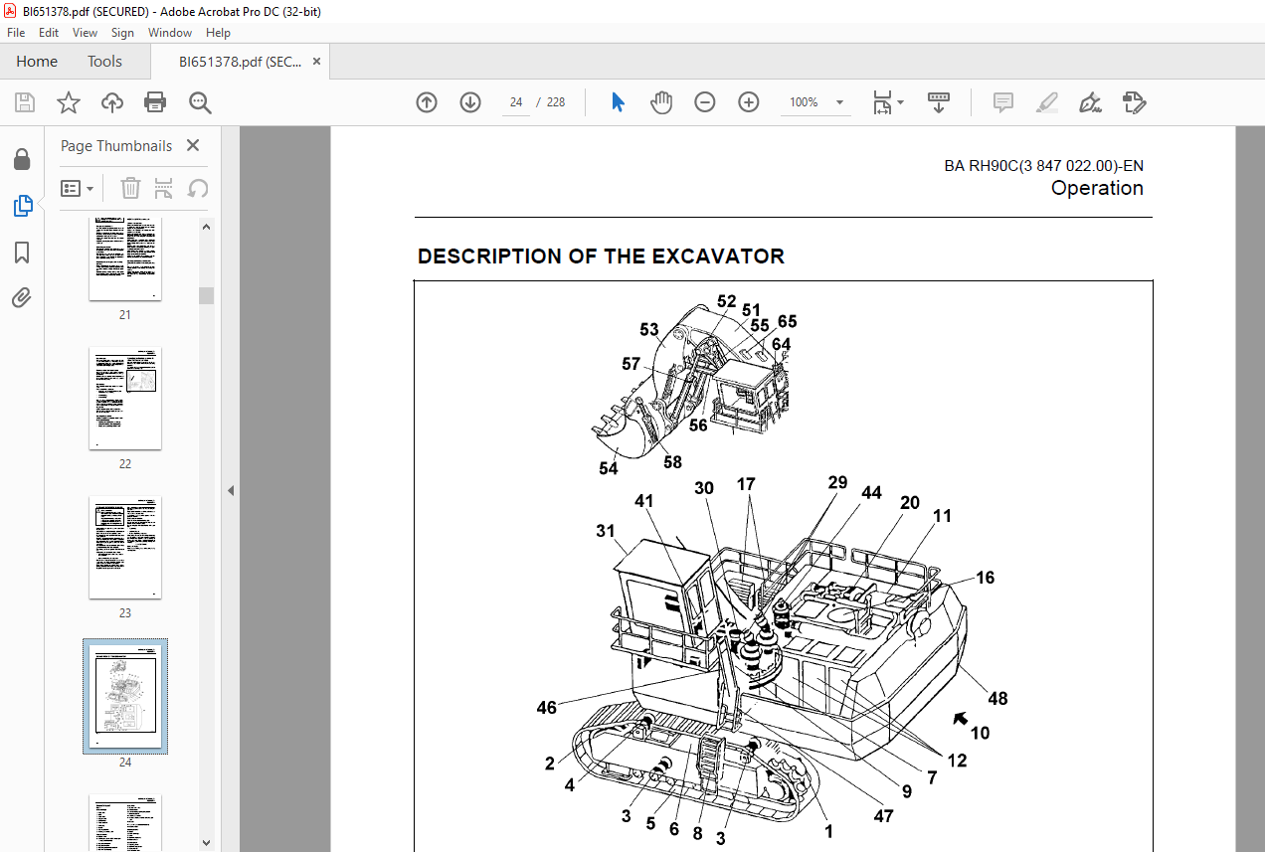Toggle the Page Thumbnails sidebar icon
The width and height of the screenshot is (1265, 852).
(x=22, y=206)
